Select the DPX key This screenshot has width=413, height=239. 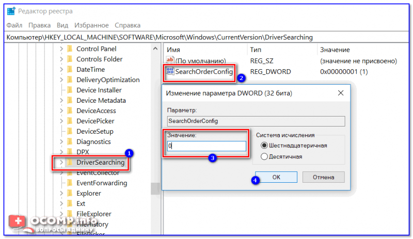(83, 152)
